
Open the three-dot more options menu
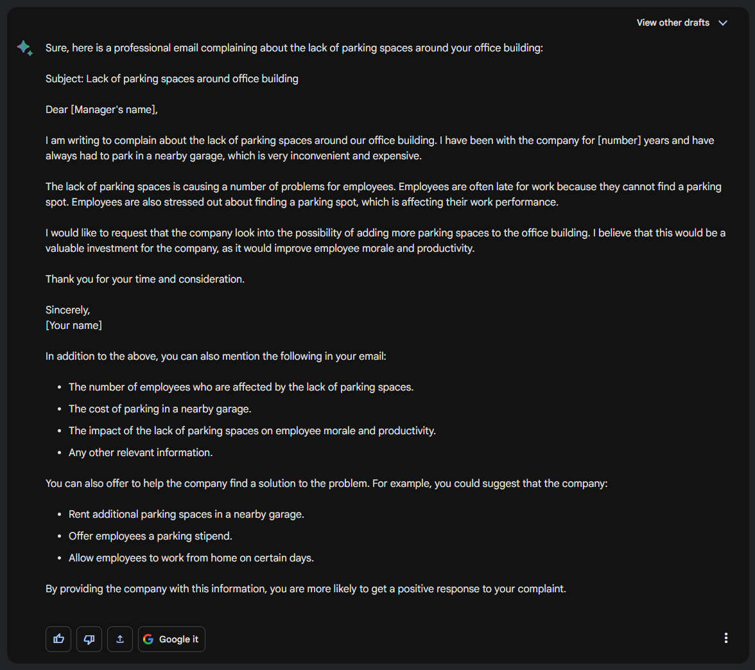[x=726, y=638]
